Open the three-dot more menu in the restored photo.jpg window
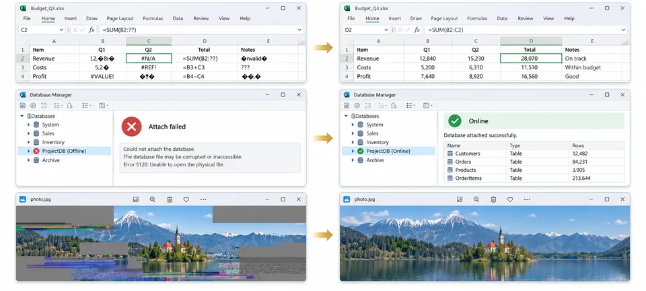The height and width of the screenshot is (291, 646). tap(527, 199)
